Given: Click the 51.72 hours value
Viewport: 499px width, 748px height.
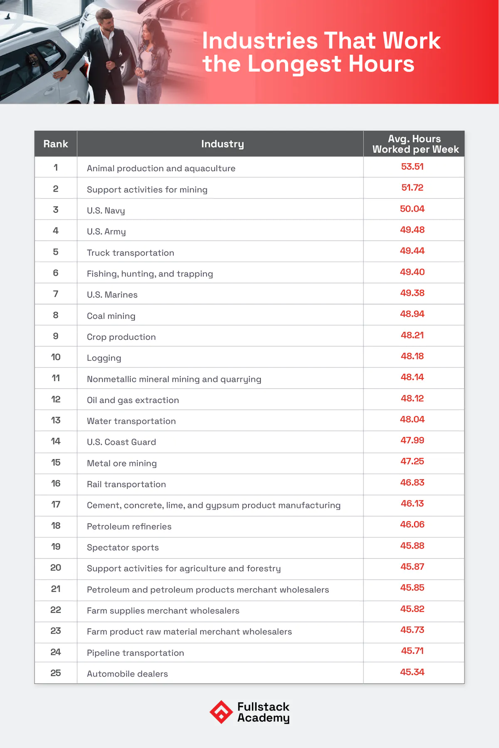Looking at the screenshot, I should tap(412, 188).
